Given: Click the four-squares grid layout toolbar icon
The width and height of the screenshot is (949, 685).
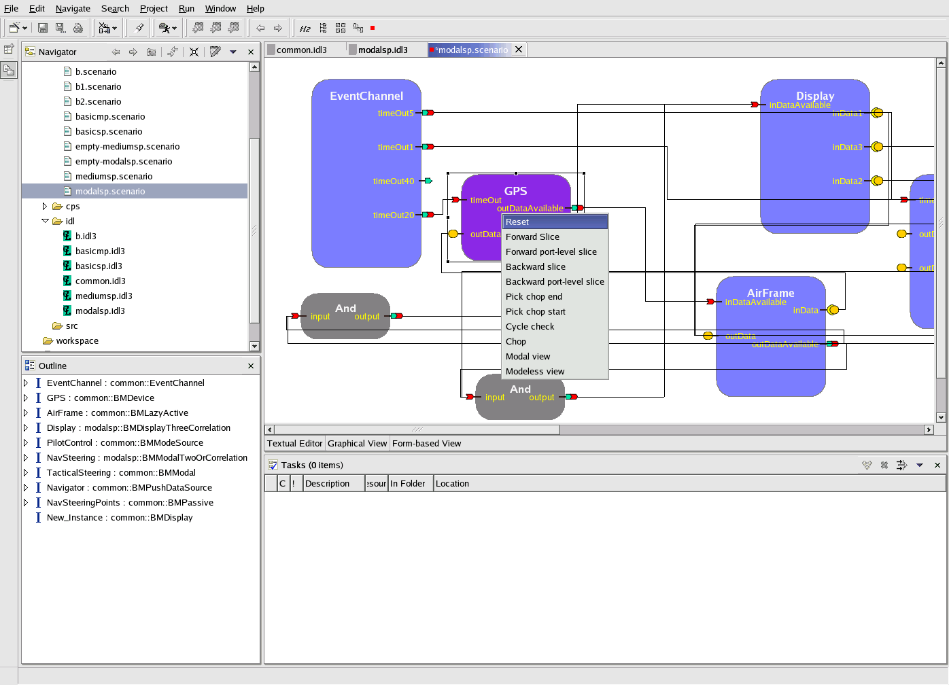Looking at the screenshot, I should click(x=341, y=28).
